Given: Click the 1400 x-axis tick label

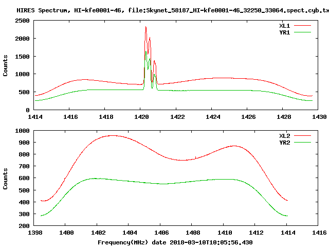Looking at the screenshot, I should pyautogui.click(x=66, y=233).
